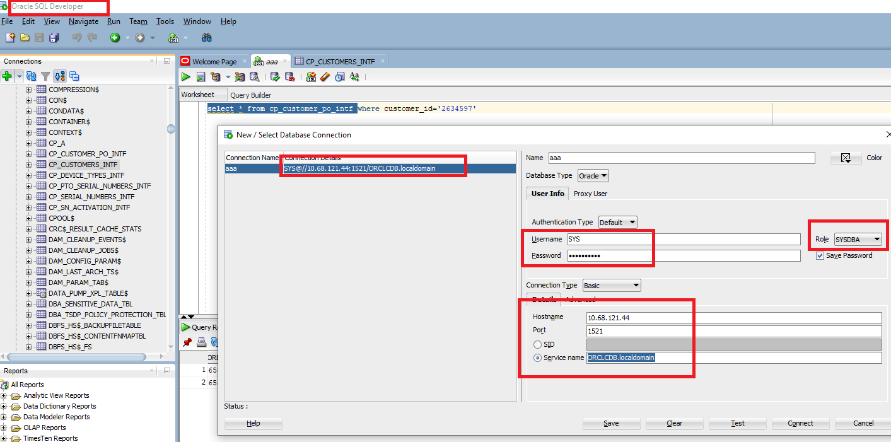Commit changes with the database check icon
This screenshot has height=442, width=891.
tap(275, 77)
